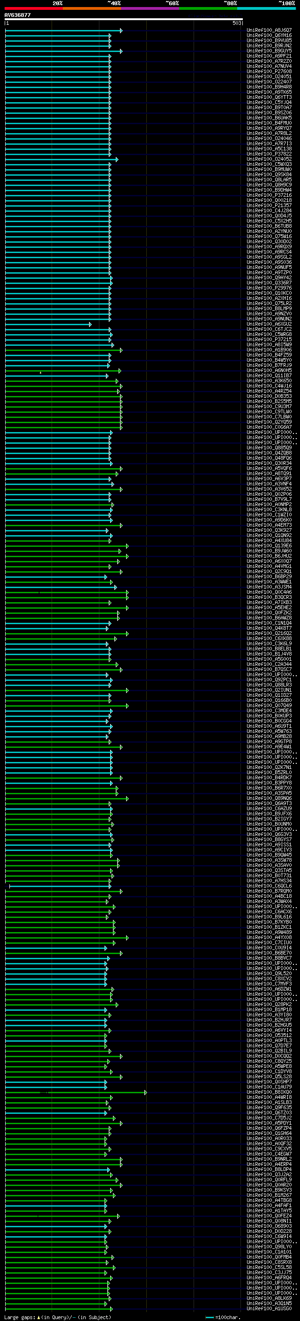Open UniRef100_A5C138 entry

point(269,149)
